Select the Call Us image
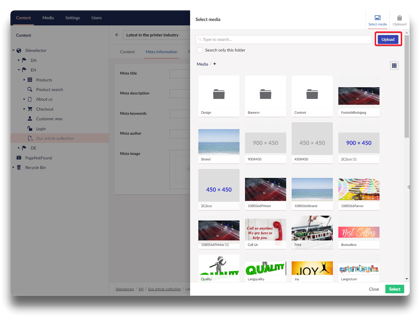The image size is (420, 317). (266, 232)
